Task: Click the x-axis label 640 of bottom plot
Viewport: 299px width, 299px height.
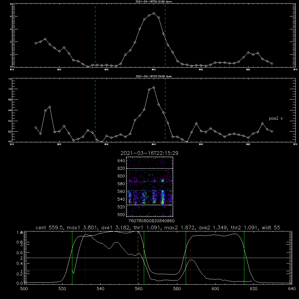Action: 292,289
